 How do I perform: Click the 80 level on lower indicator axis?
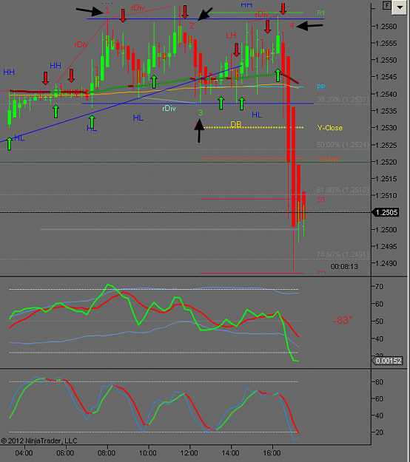click(380, 382)
